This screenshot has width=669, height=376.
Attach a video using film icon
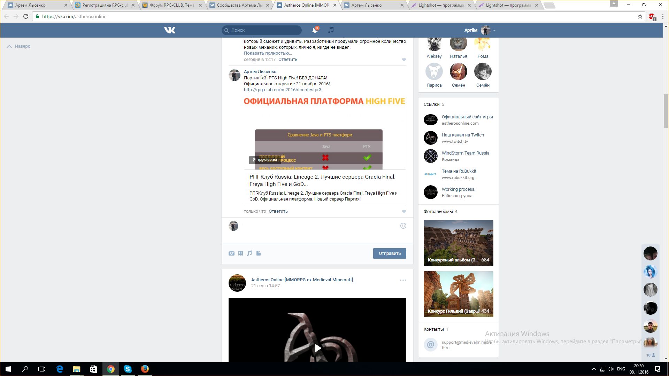point(240,253)
